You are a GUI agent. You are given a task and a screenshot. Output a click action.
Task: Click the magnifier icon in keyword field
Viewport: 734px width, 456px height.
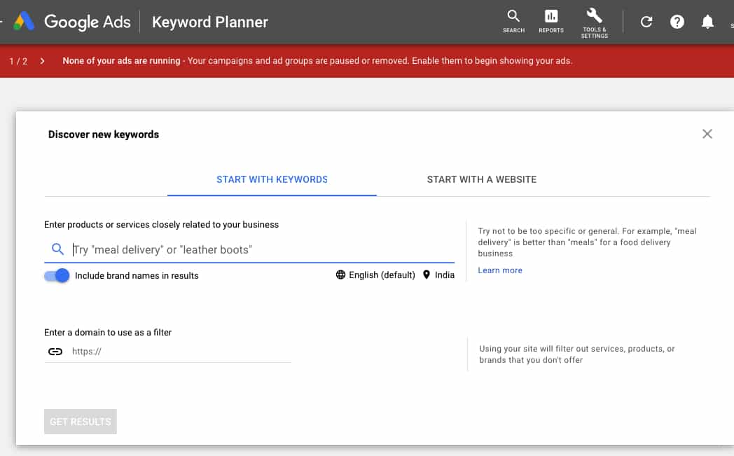pos(57,249)
